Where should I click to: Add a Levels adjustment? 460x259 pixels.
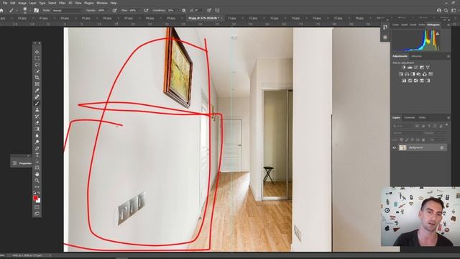pos(410,68)
